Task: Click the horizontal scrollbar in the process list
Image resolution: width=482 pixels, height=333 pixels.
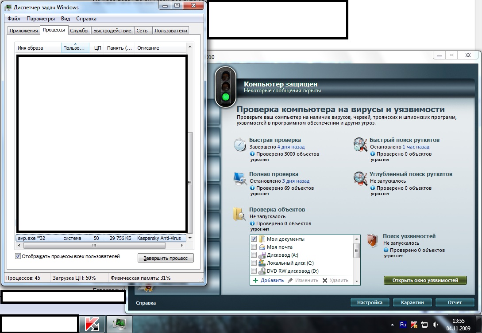Action: click(x=94, y=245)
